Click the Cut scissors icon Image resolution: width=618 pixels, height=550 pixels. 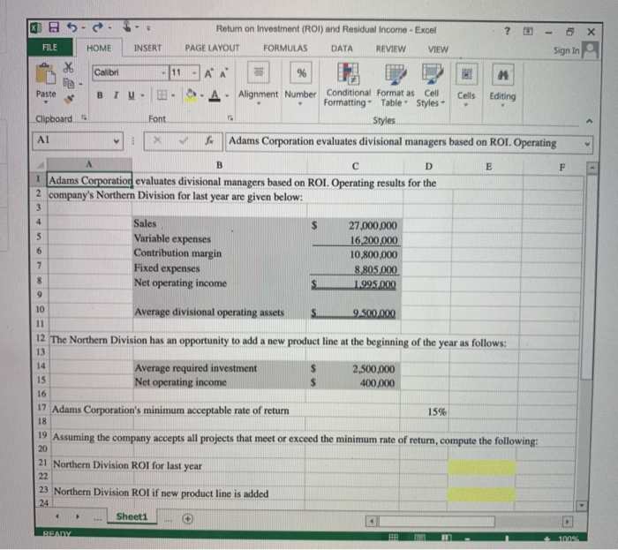pos(68,67)
